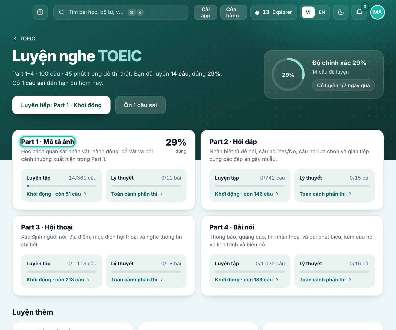Click the back chevron beside TOEIC
This screenshot has height=330, width=396.
click(x=15, y=39)
